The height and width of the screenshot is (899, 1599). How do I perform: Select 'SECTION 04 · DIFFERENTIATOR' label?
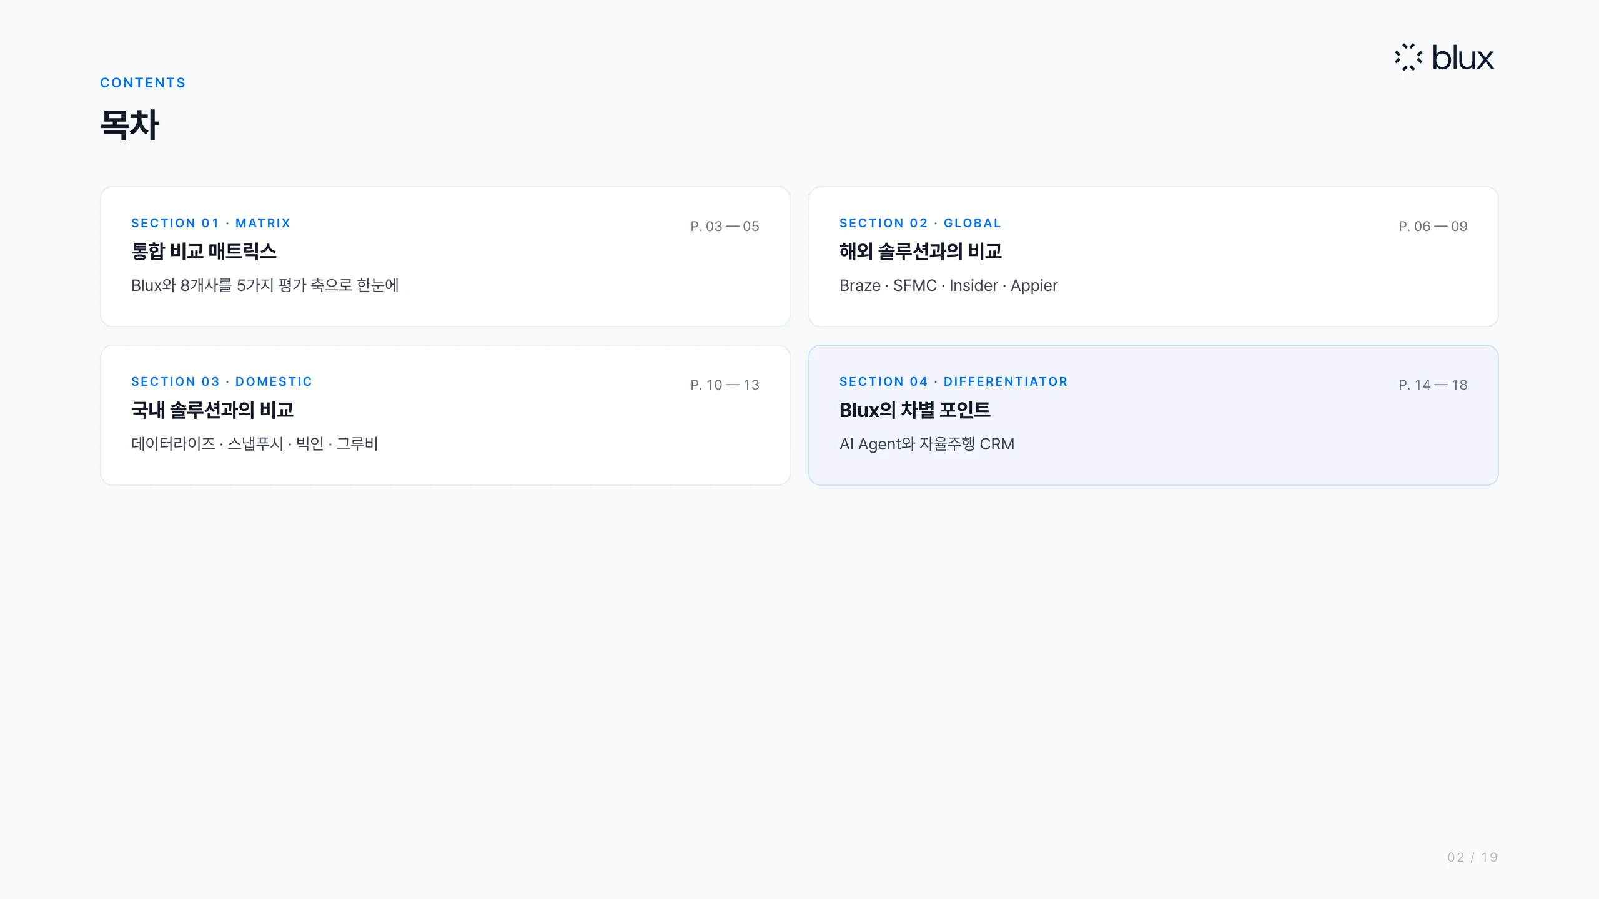(954, 381)
